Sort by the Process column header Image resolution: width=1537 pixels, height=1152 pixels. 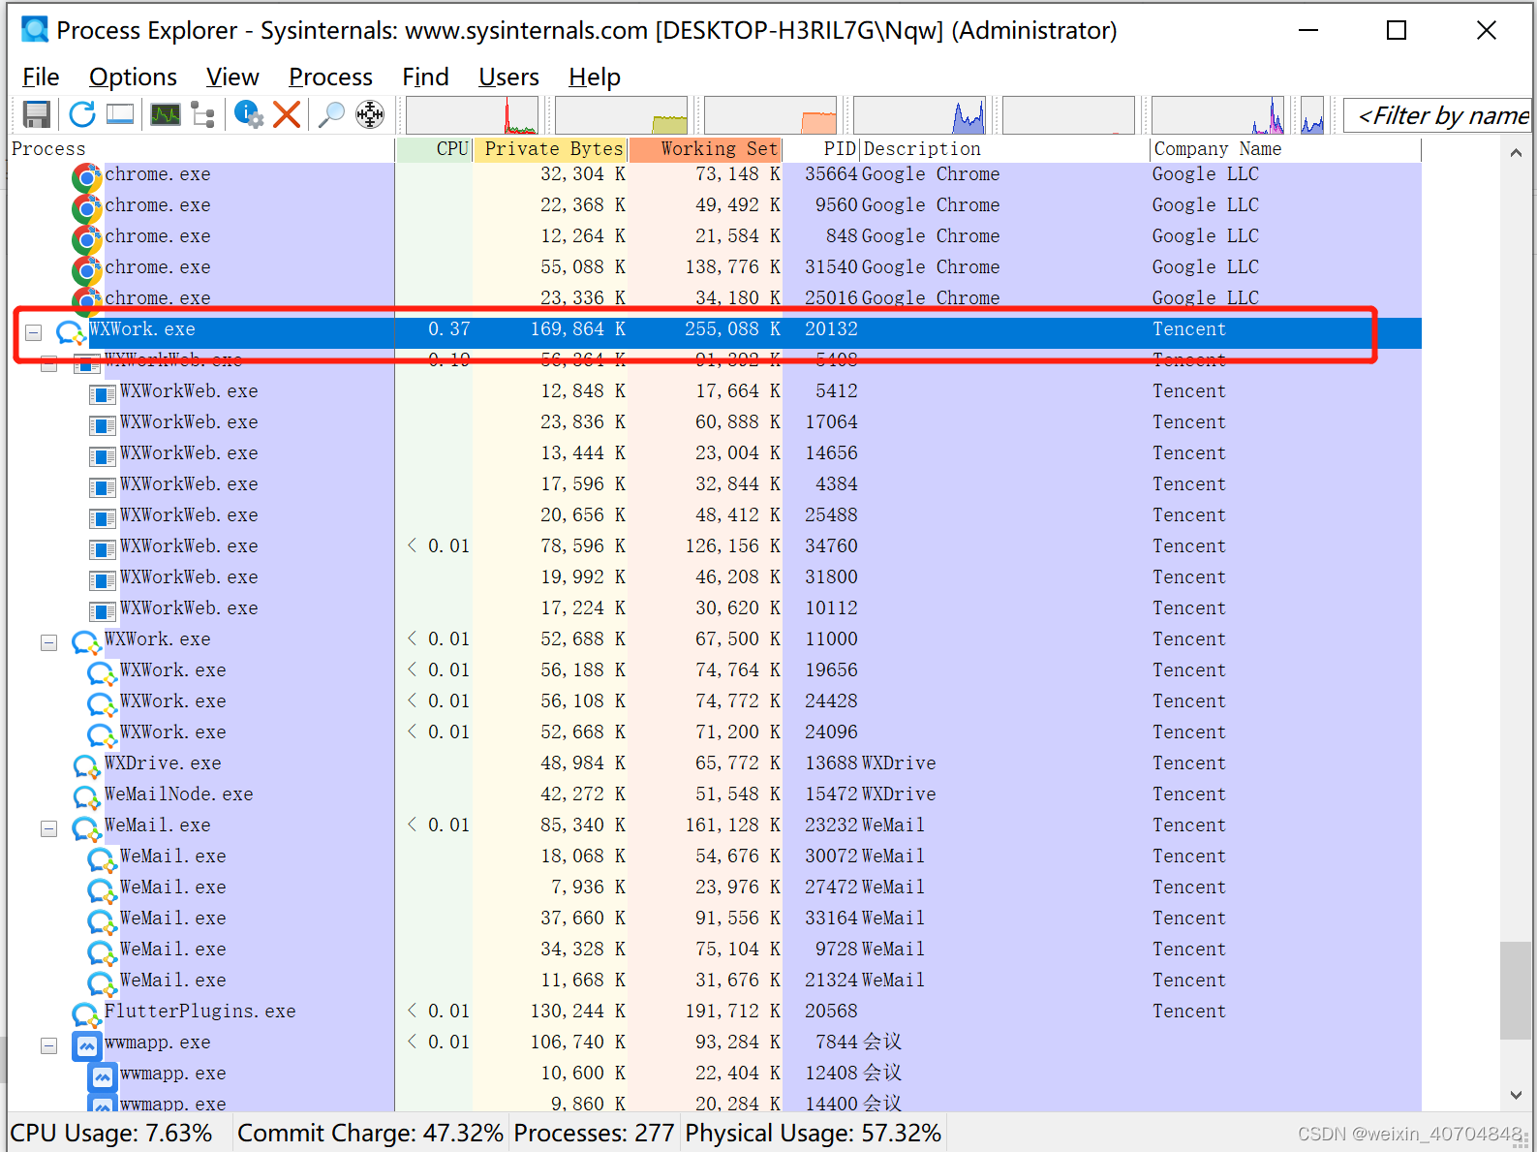[x=200, y=148]
